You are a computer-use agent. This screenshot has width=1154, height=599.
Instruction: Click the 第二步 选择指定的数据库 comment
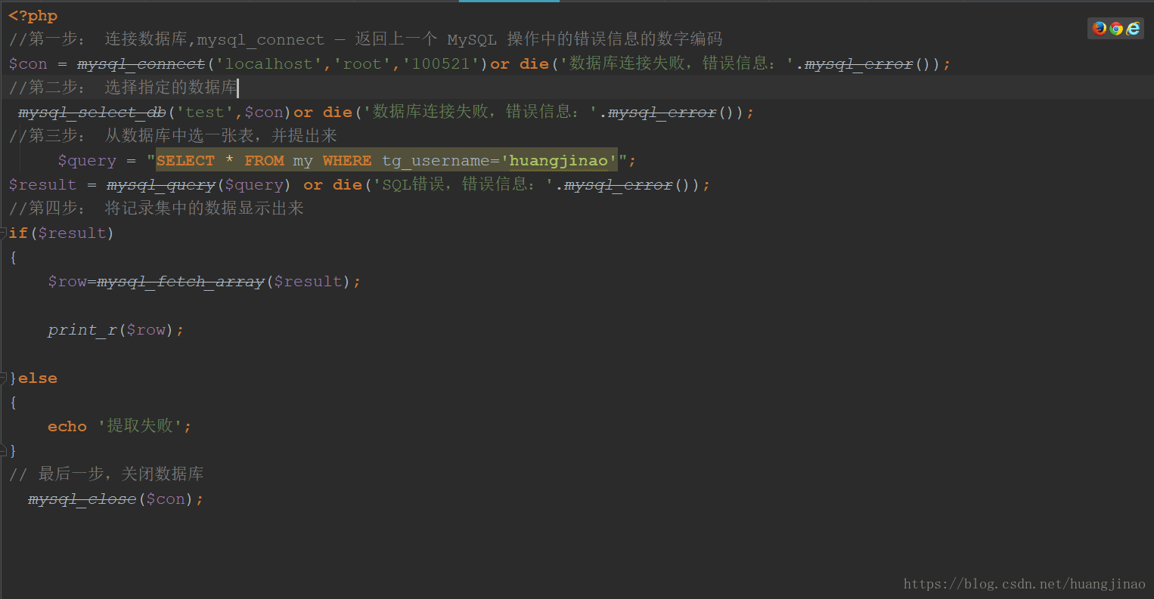click(123, 88)
